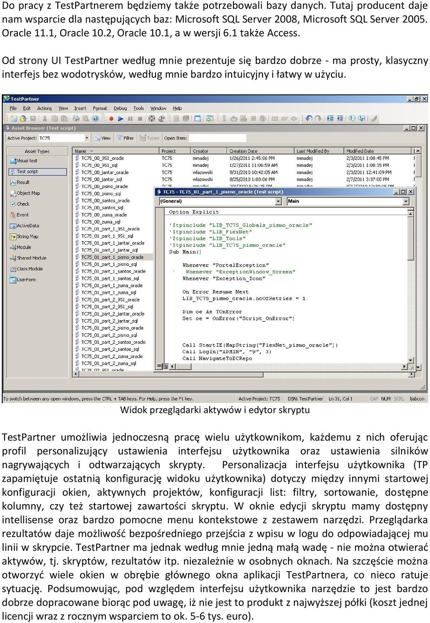Open the View menu

tap(63, 108)
